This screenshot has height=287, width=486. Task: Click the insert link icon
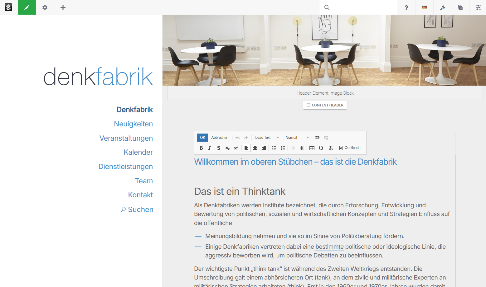pyautogui.click(x=317, y=138)
